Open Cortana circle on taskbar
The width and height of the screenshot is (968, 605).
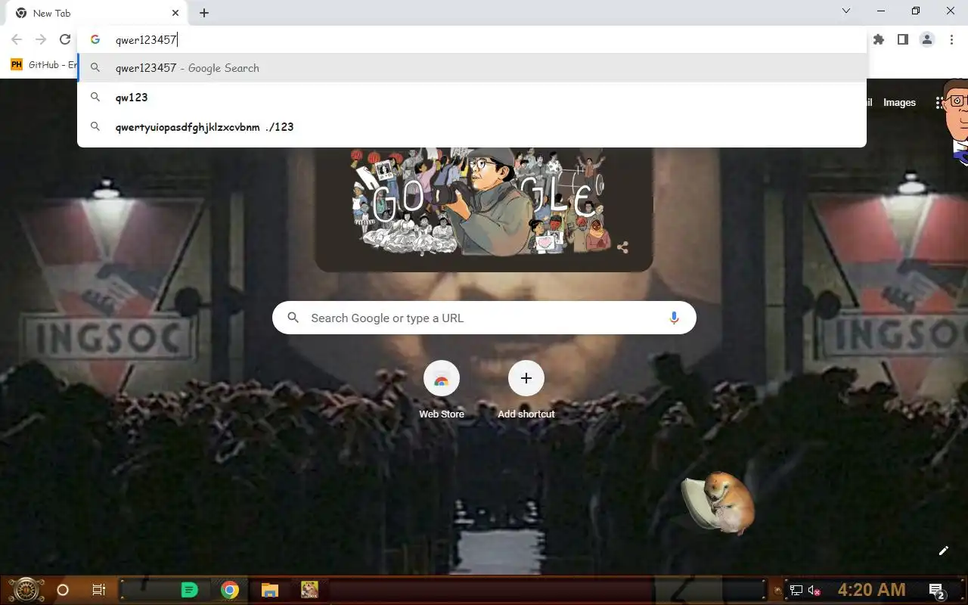(x=63, y=590)
